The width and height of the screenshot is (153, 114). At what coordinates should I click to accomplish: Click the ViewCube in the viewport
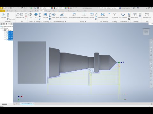[146, 32]
